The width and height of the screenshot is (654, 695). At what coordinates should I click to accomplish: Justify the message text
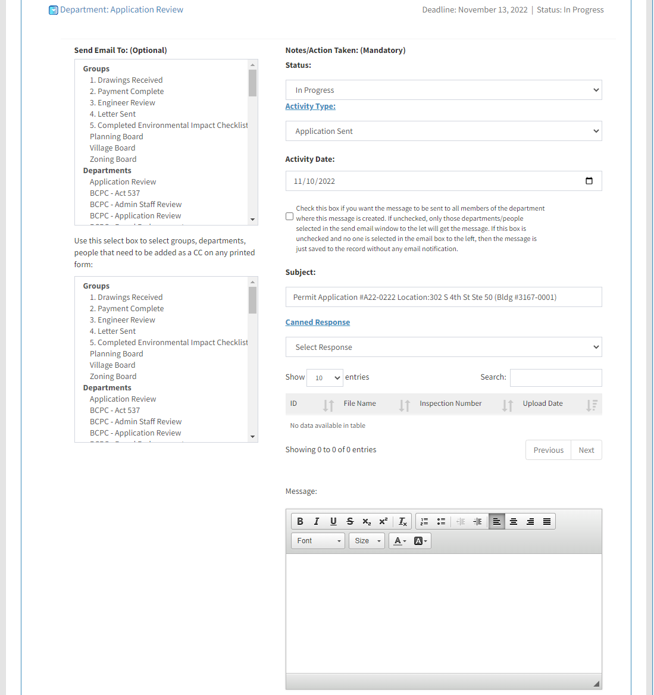(x=547, y=521)
